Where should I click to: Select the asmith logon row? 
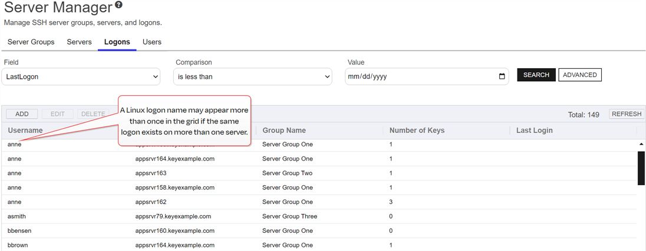coord(17,216)
